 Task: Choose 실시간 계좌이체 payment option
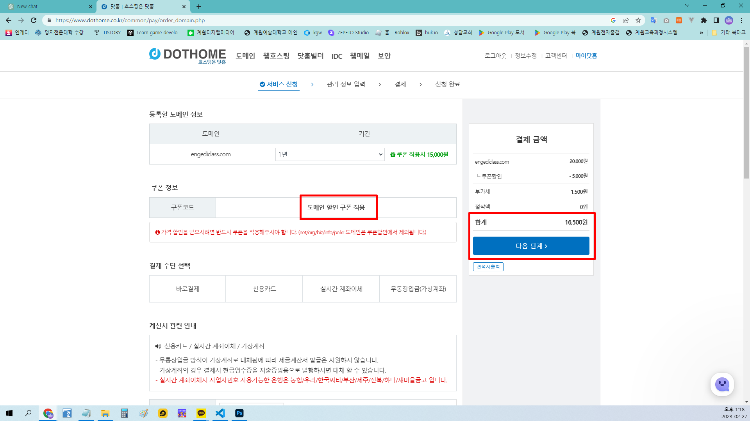341,288
